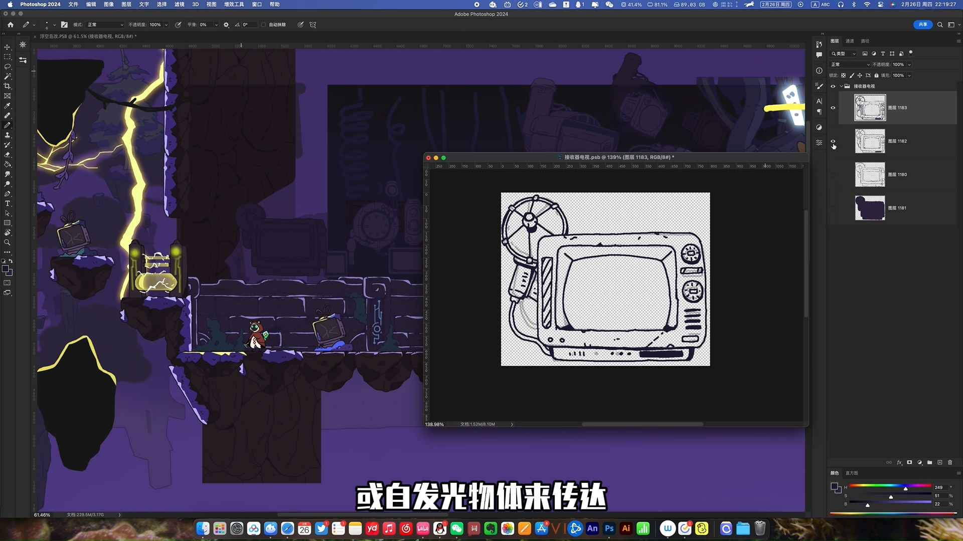The height and width of the screenshot is (541, 963).
Task: Select the Zoom magnifier tool
Action: tap(7, 242)
